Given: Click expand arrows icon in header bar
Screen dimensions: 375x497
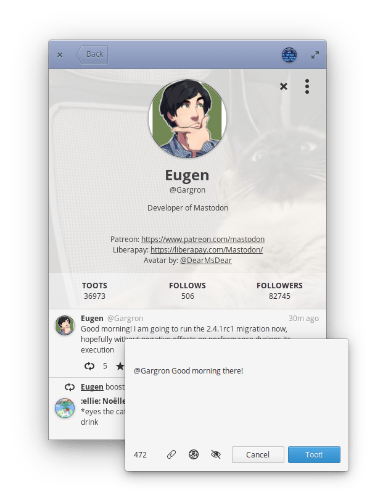Looking at the screenshot, I should click(x=315, y=55).
